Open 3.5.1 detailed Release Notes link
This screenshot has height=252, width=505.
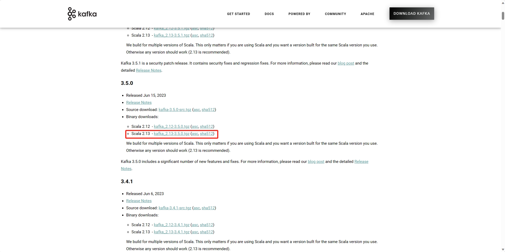point(149,70)
